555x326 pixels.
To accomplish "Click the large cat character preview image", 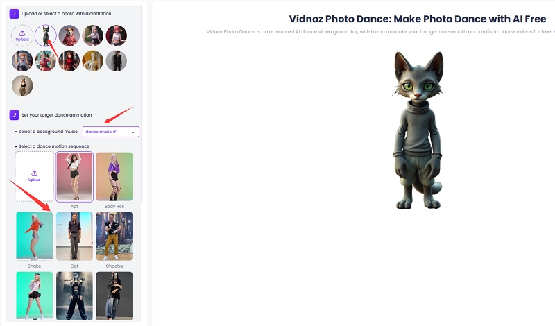I will coord(418,130).
